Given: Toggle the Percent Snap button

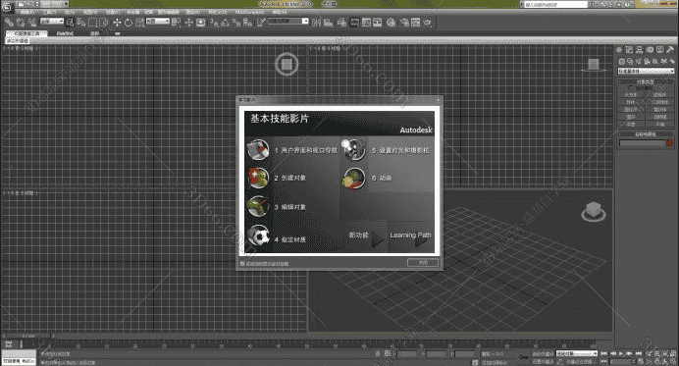Looking at the screenshot, I should (236, 23).
